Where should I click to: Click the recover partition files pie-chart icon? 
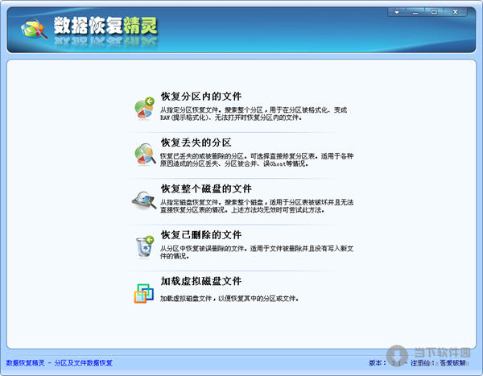pyautogui.click(x=144, y=108)
